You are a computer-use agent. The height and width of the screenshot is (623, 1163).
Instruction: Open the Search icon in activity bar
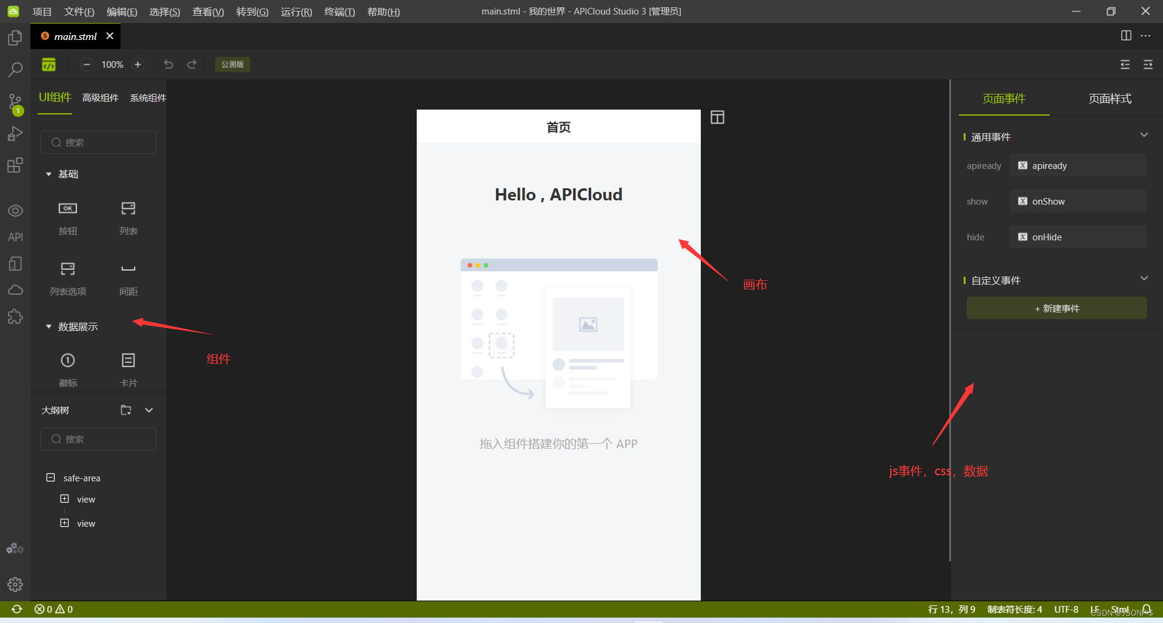(x=15, y=69)
